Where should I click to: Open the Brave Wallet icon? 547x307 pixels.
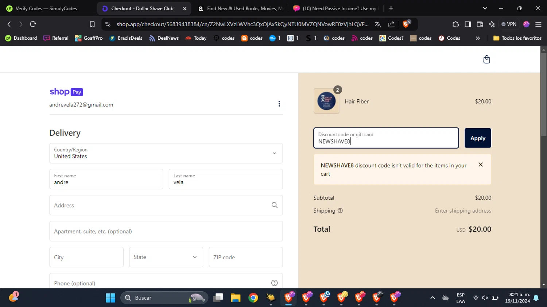[480, 24]
